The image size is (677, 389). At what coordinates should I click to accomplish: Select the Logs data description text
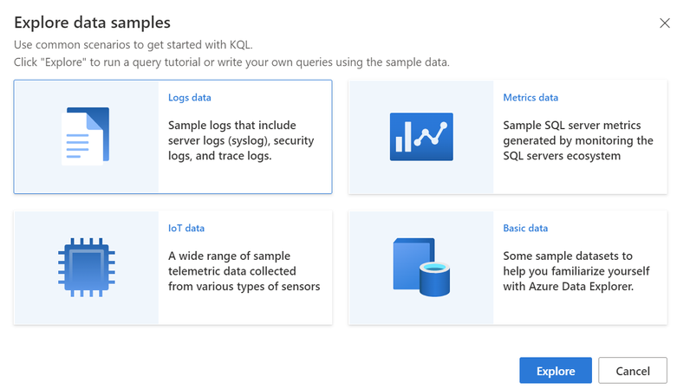click(x=240, y=140)
